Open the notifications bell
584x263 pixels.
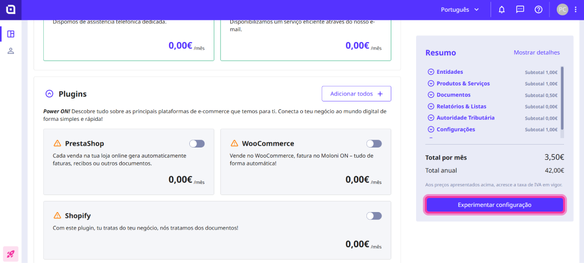point(502,10)
